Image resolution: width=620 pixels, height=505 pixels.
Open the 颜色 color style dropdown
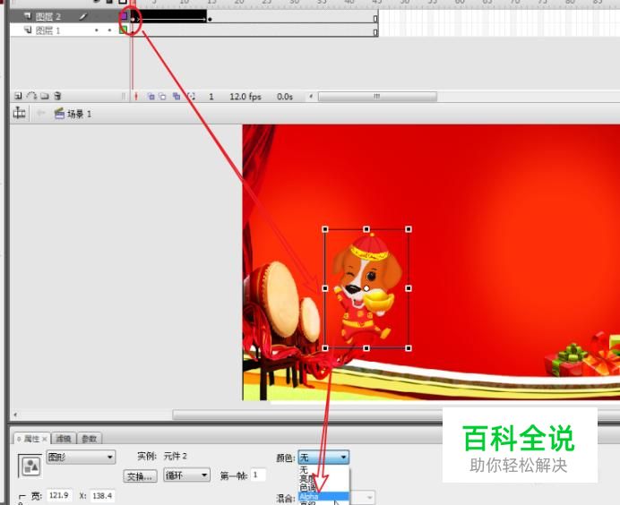[x=323, y=458]
